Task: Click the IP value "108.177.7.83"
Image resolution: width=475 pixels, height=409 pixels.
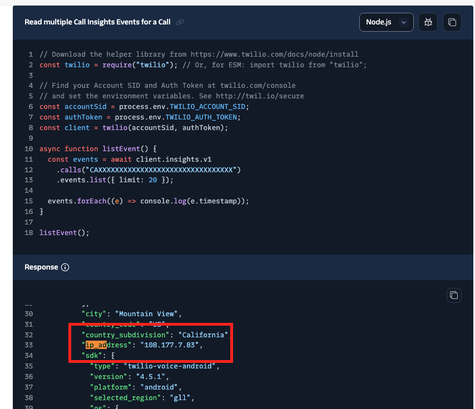Action: tap(169, 345)
